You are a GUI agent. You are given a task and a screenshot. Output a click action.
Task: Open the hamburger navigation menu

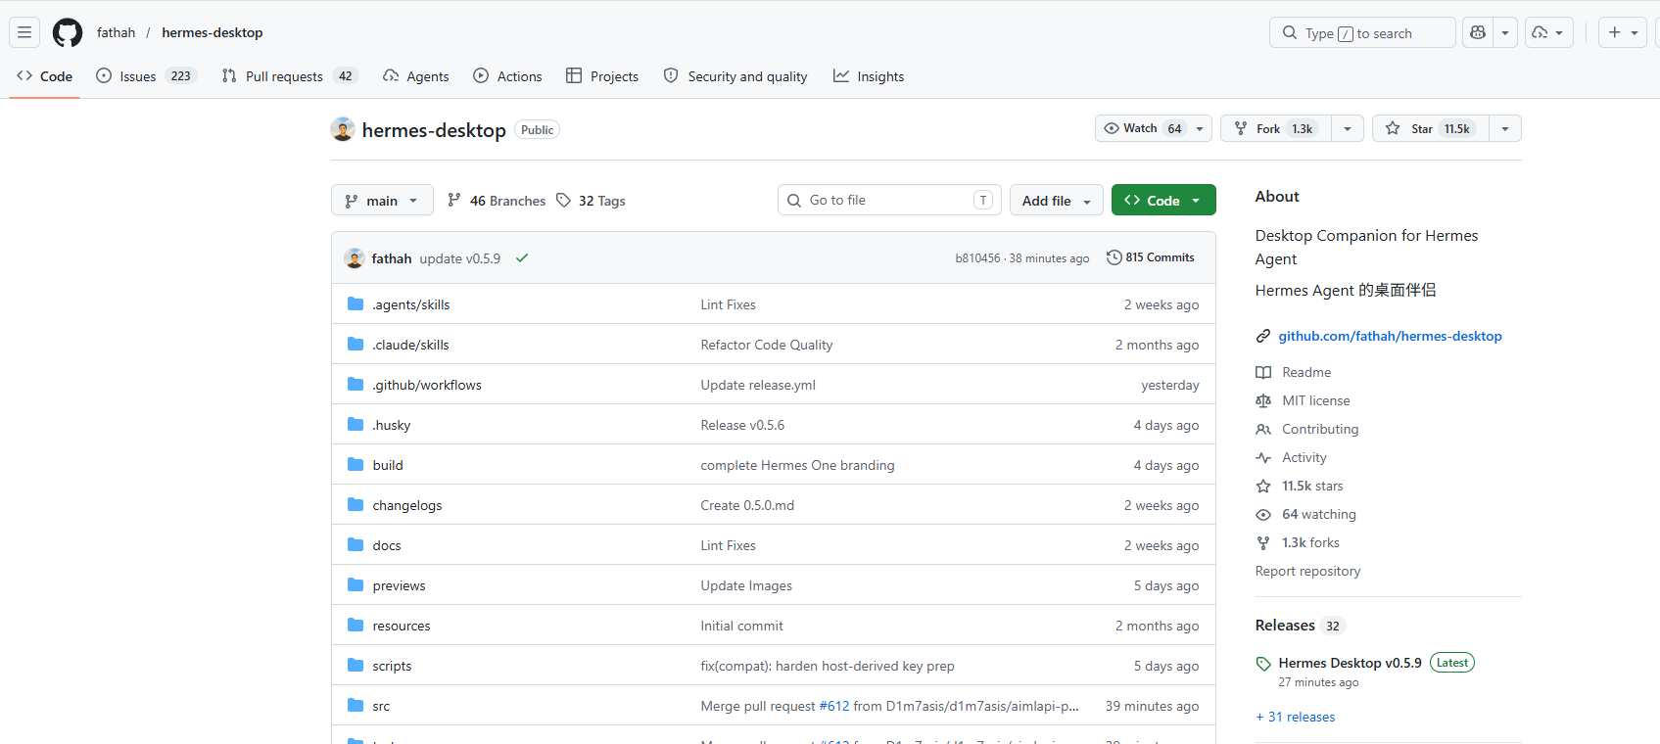(x=24, y=32)
